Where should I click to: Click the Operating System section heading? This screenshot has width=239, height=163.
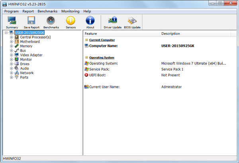tap(102, 58)
